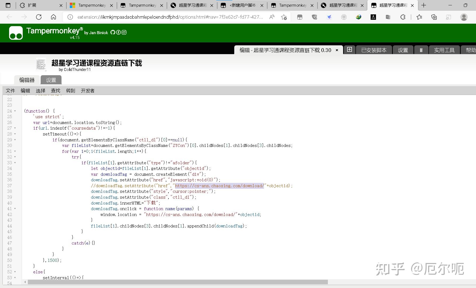Viewport: 476px width, 288px height.
Task: Click the horizontal scrollbar left arrow
Action: (25, 282)
